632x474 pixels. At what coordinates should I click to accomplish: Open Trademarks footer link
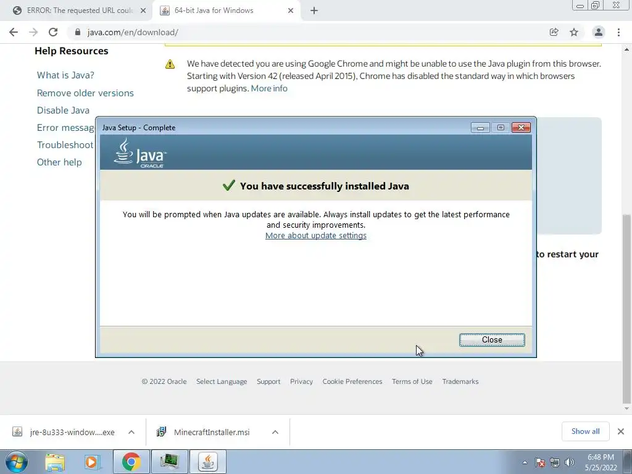(x=460, y=381)
